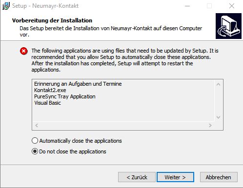Screen dimensions: 243x188
Task: Cancel setup with Abbrechen button
Action: (x=219, y=177)
